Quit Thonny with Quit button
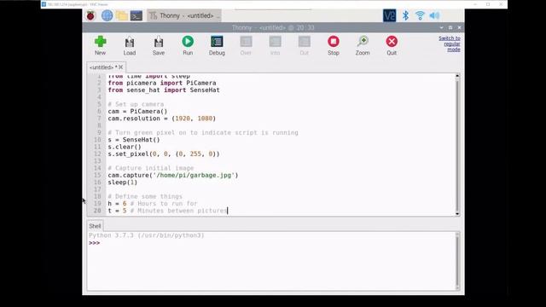546x307 pixels. pos(392,45)
